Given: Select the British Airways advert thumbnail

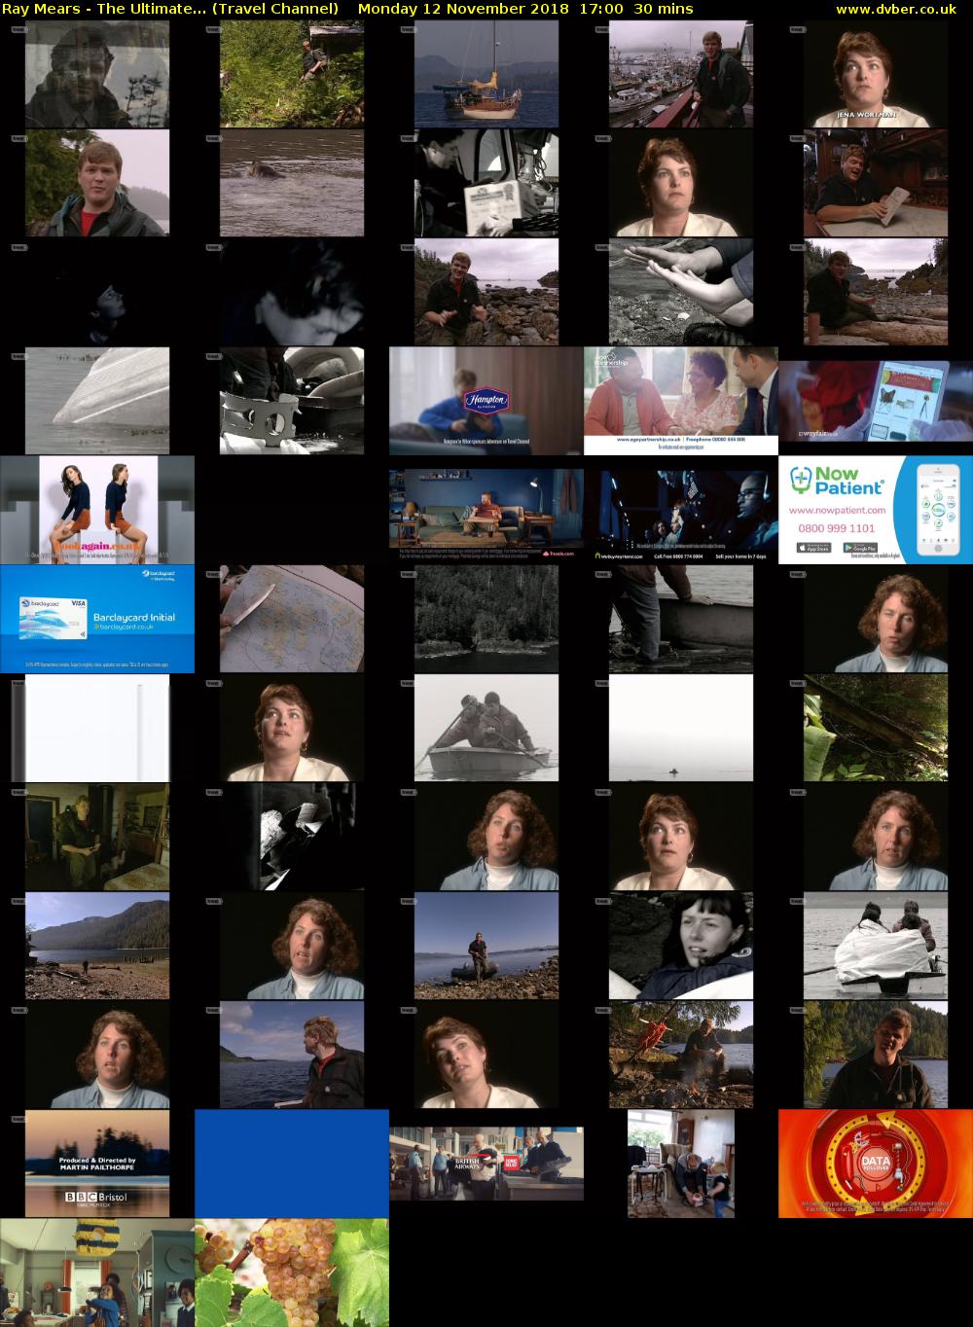Looking at the screenshot, I should [486, 1164].
